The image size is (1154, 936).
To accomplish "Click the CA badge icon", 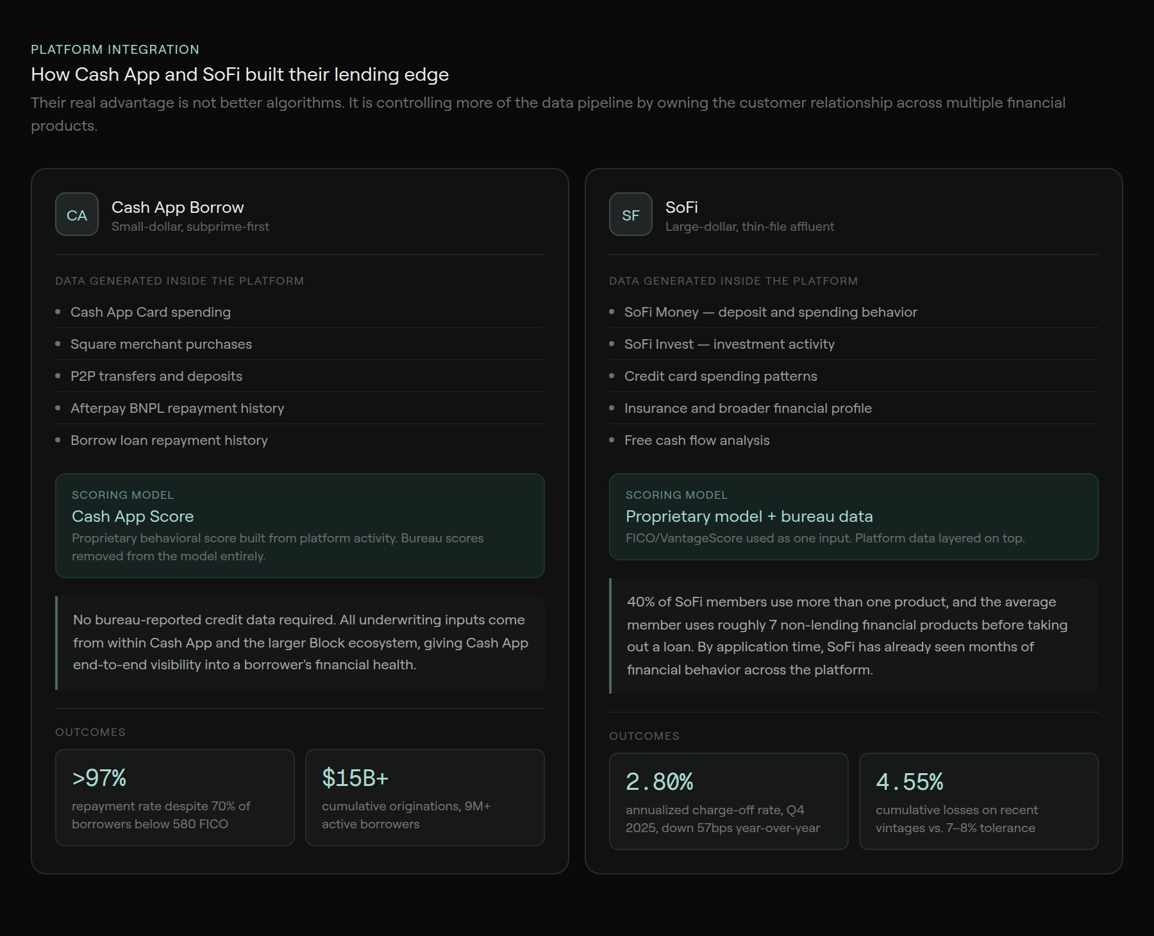I will coord(77,214).
